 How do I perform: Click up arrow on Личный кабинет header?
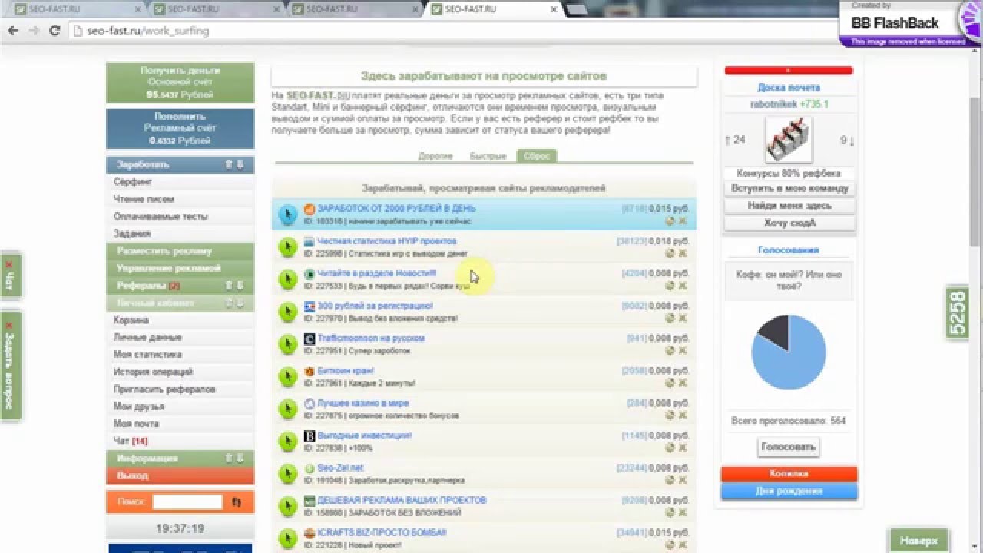pyautogui.click(x=229, y=303)
